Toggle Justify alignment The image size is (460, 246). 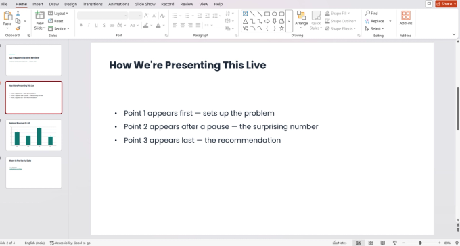point(198,25)
